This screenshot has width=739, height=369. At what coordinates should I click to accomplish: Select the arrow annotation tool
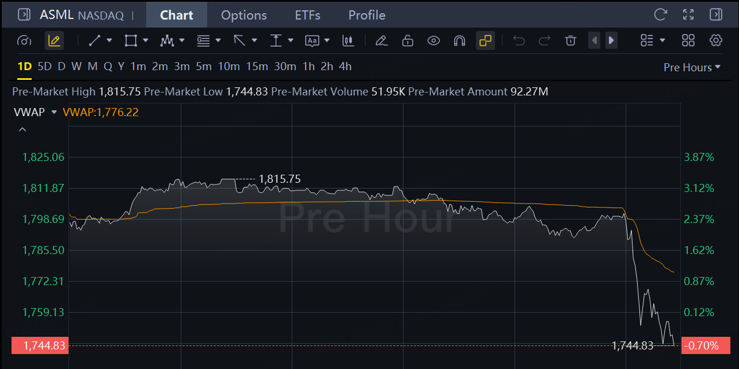[x=239, y=40]
